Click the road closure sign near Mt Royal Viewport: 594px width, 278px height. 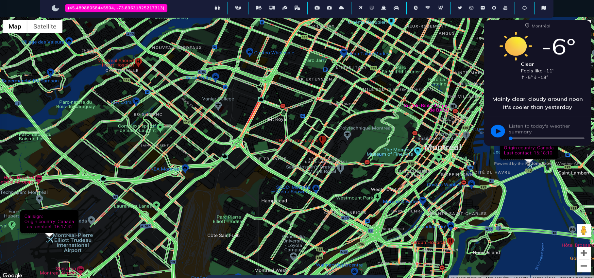tap(283, 106)
